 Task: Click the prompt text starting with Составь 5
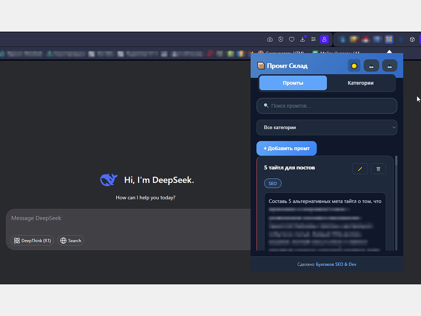pyautogui.click(x=325, y=201)
